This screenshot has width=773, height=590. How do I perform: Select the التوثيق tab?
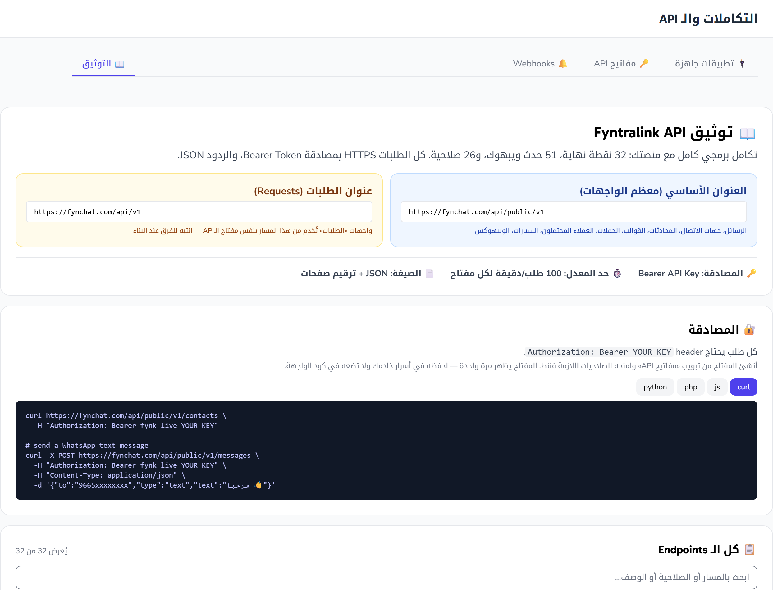[x=104, y=64]
